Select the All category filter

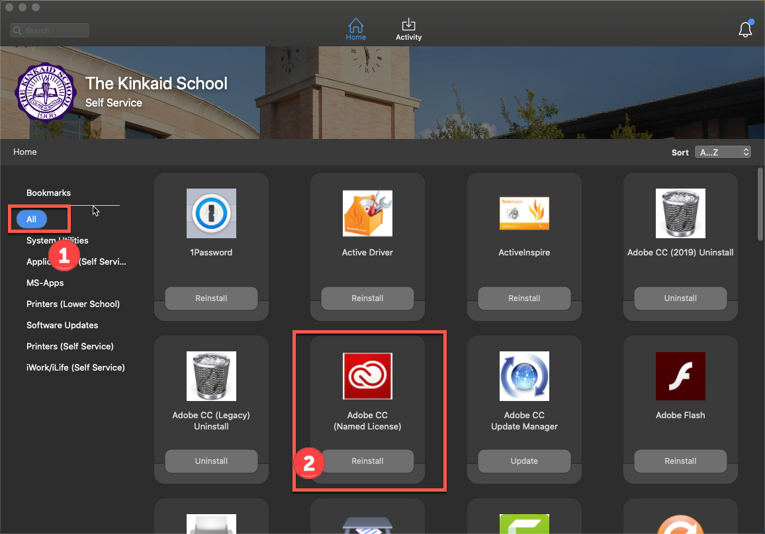(32, 219)
